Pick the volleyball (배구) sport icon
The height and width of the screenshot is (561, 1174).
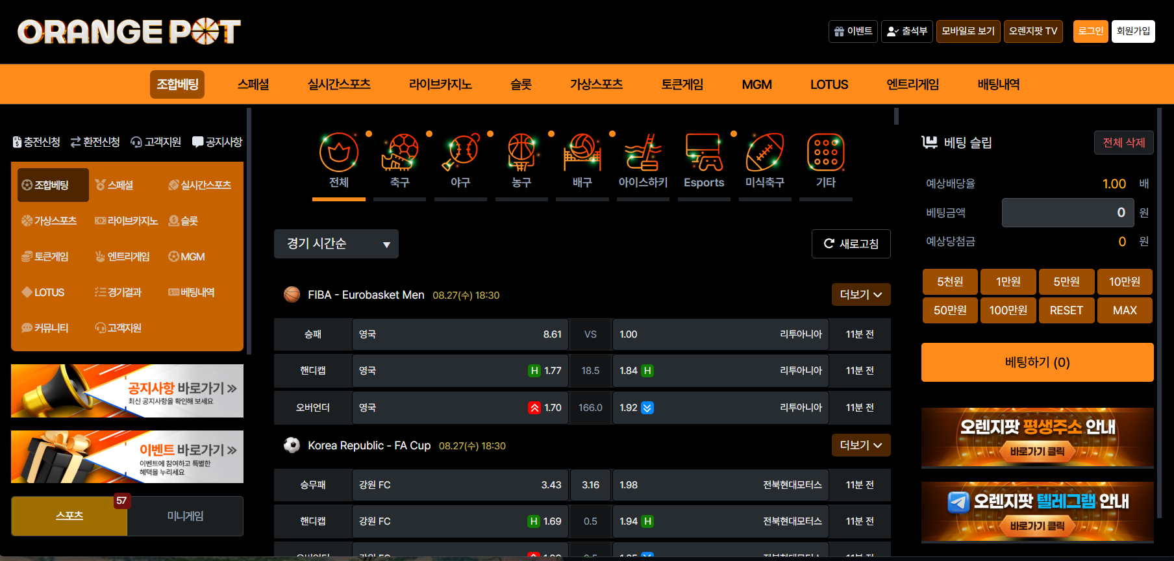coord(582,160)
